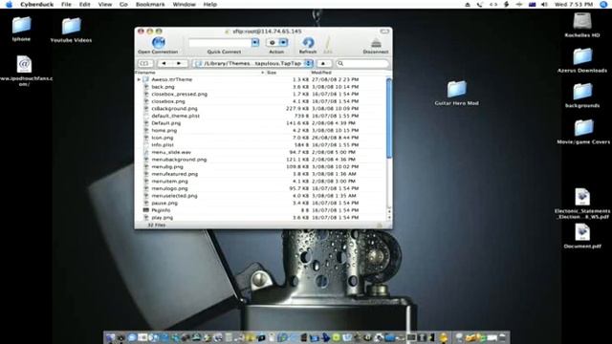Select the Iphone desktop folder
The height and width of the screenshot is (344, 612).
point(21,29)
